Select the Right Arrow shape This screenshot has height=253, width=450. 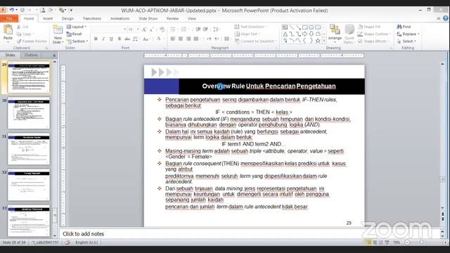[x=304, y=34]
